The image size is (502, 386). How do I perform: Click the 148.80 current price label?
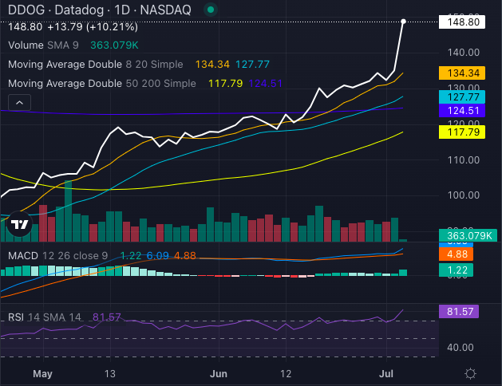coord(462,22)
